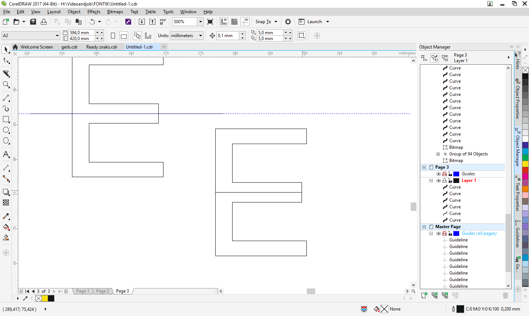
Task: Switch to the Page 1 tab
Action: 83,291
